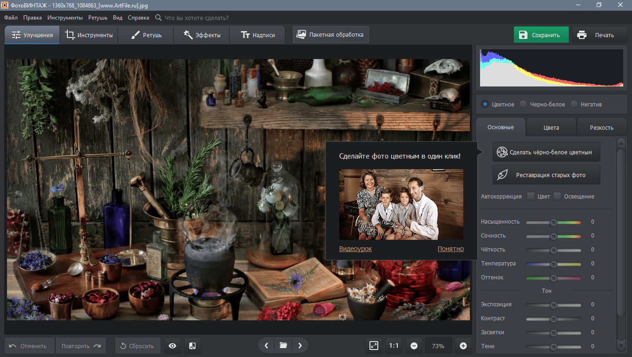Screen dimensions: 632x357
Task: Open the Вид menu
Action: pos(118,18)
